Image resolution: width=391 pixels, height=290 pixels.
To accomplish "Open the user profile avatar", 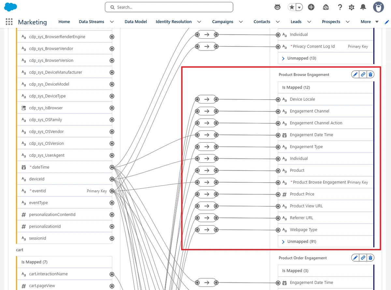I will click(x=379, y=7).
